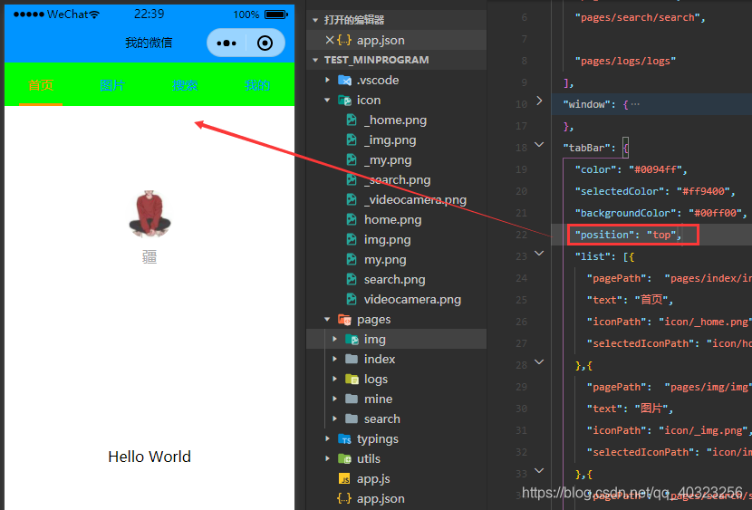Switch to 首页 tab in simulator
The height and width of the screenshot is (510, 752).
click(x=41, y=85)
